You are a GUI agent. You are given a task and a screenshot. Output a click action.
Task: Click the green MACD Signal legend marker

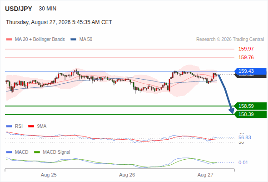click(x=37, y=152)
